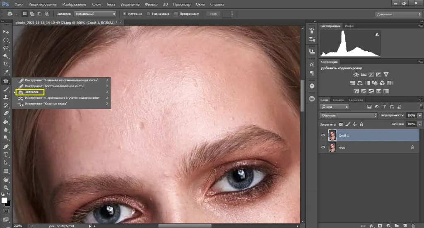Toggle layer filtering switch
The height and width of the screenshot is (228, 424).
point(421,107)
